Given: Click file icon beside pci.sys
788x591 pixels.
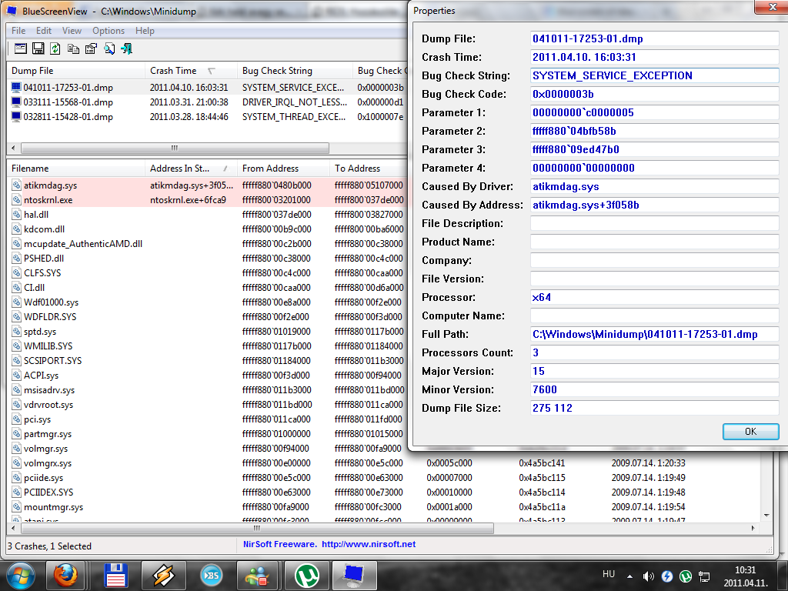Looking at the screenshot, I should pos(17,419).
